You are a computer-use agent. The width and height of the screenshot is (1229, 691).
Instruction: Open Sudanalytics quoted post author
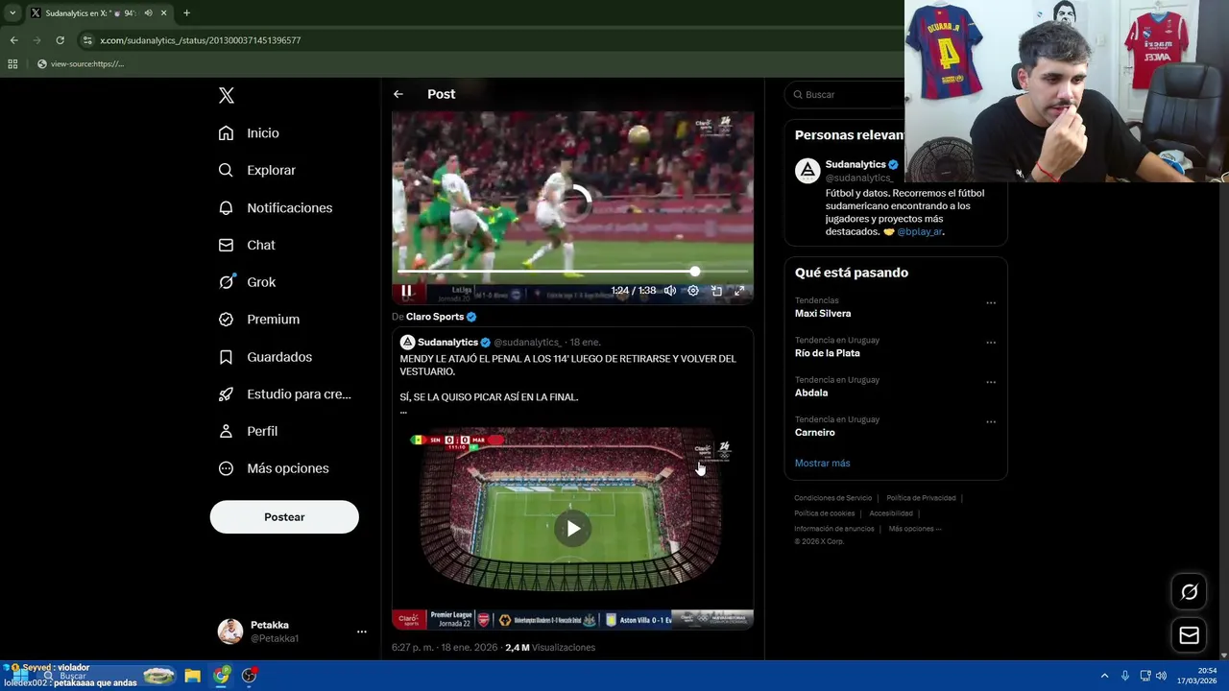click(x=447, y=343)
